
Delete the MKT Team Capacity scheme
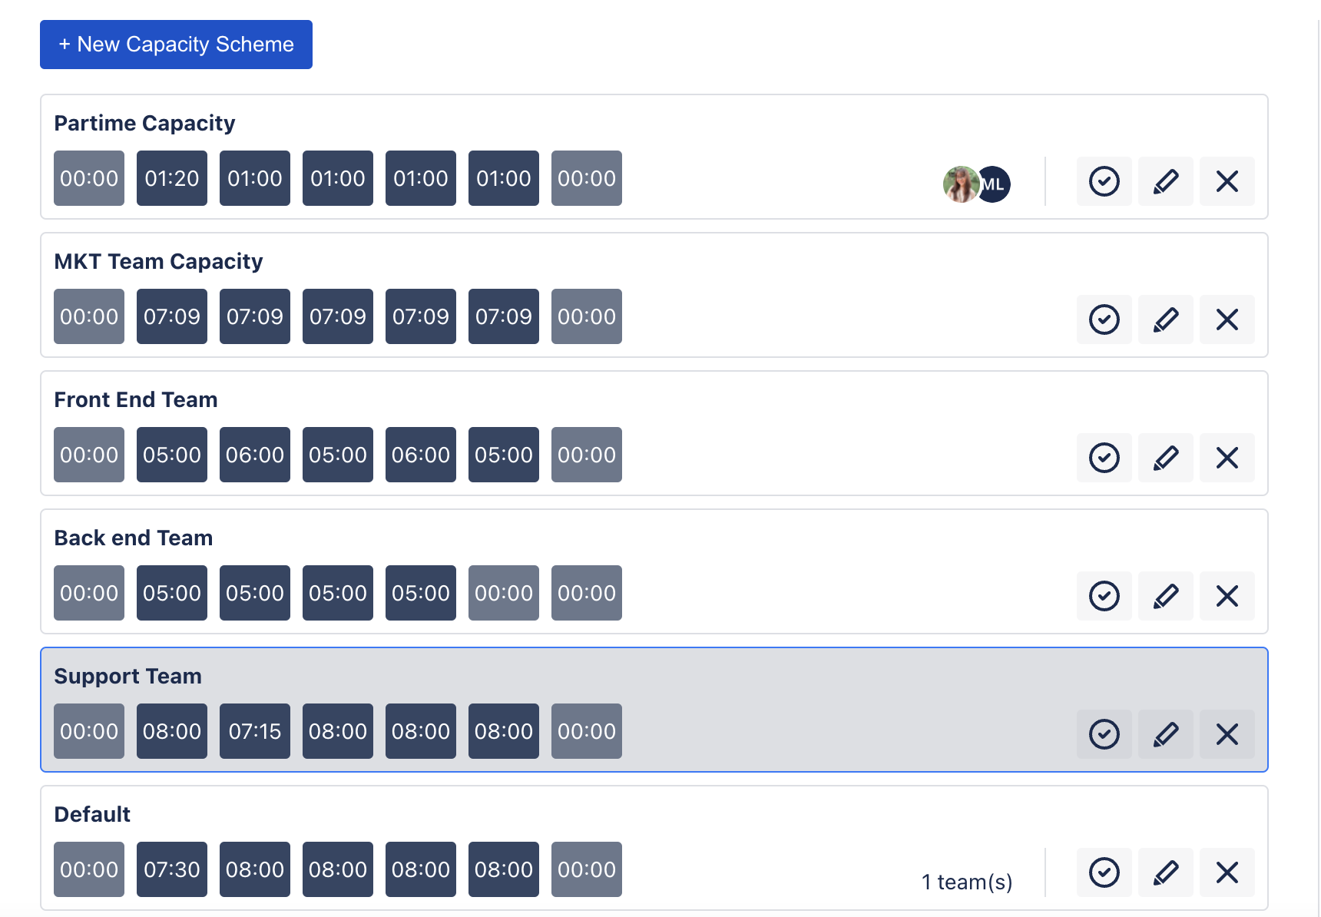coord(1227,319)
